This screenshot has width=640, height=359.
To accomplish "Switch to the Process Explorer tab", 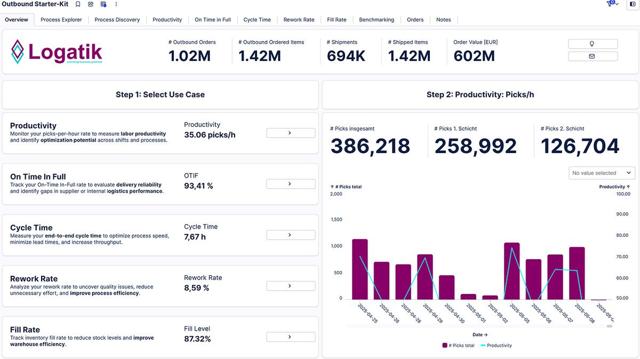I will click(x=61, y=20).
